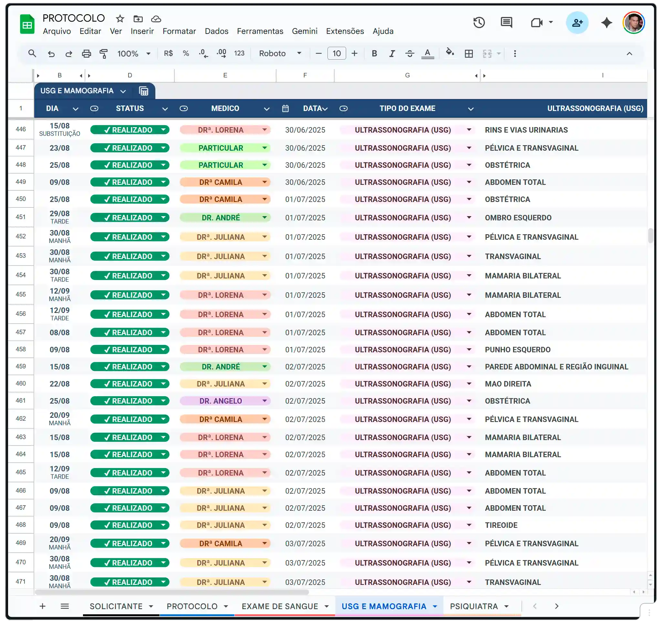The height and width of the screenshot is (623, 661).
Task: Click the text color underlined A
Action: 427,54
